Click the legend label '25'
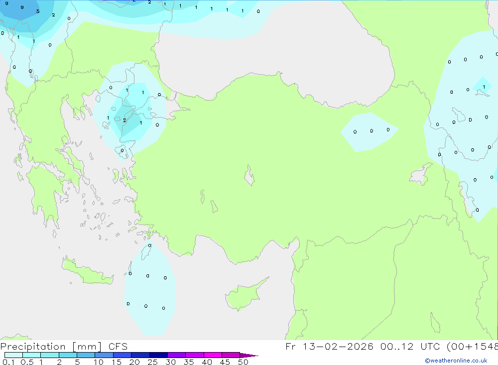The image size is (498, 365). point(153,362)
